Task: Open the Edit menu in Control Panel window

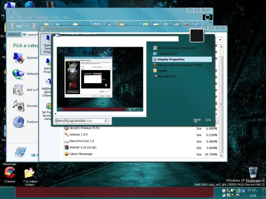Action: (x=20, y=17)
